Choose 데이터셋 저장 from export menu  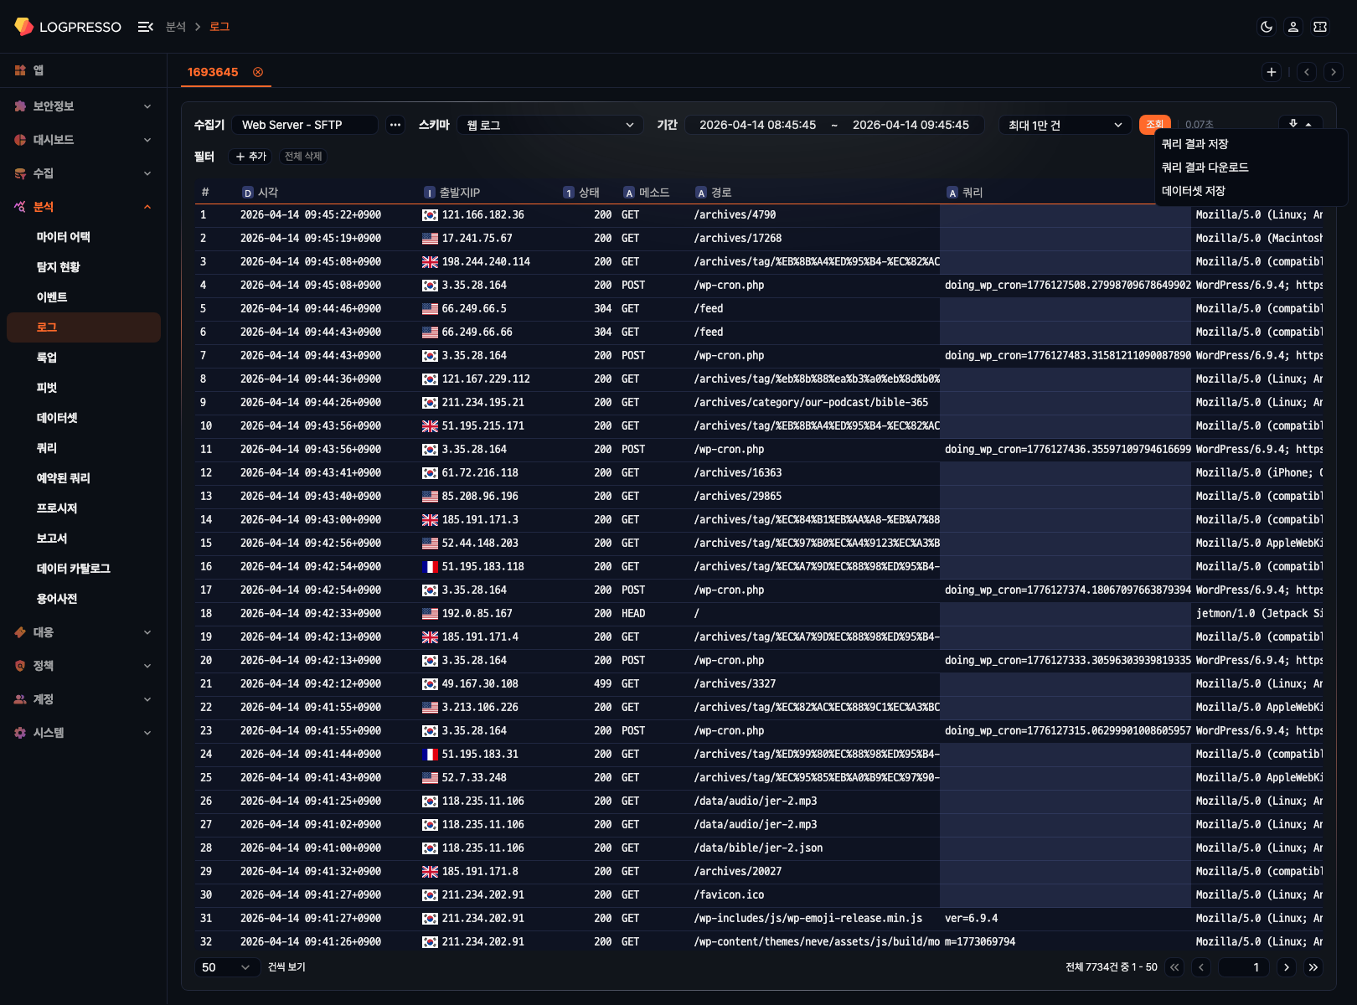[x=1193, y=191]
